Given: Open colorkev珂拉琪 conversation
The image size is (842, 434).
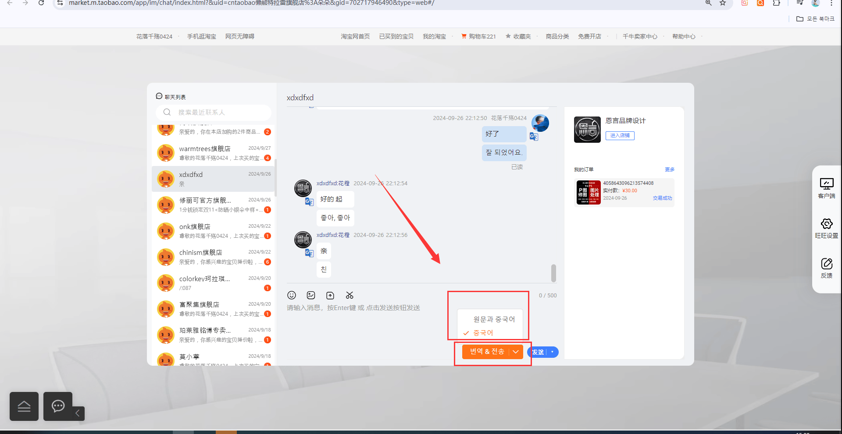Looking at the screenshot, I should (x=214, y=283).
